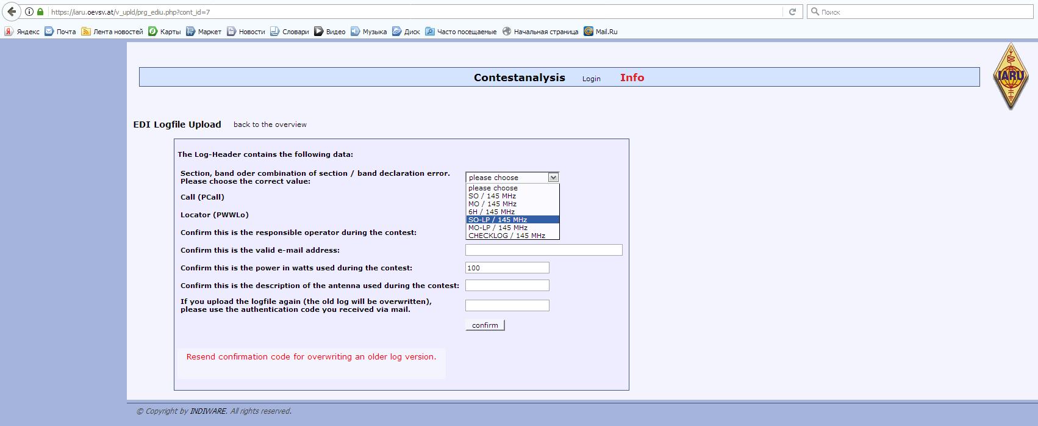The height and width of the screenshot is (426, 1038).
Task: Click the browser back arrow button
Action: pos(12,12)
